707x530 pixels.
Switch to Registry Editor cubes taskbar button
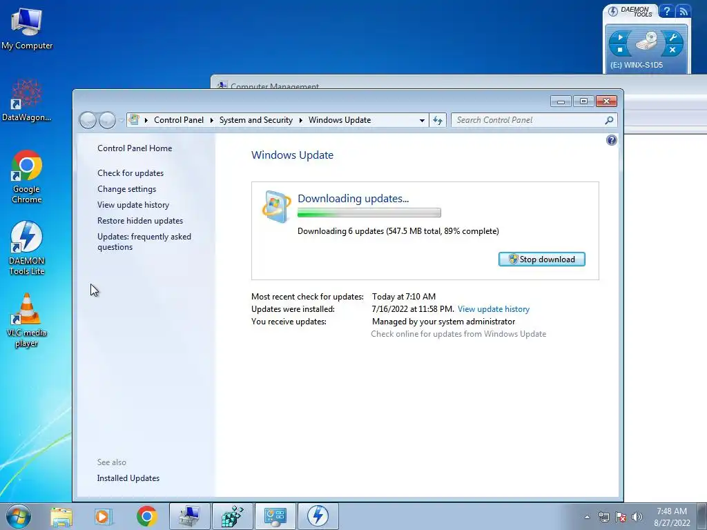(232, 516)
